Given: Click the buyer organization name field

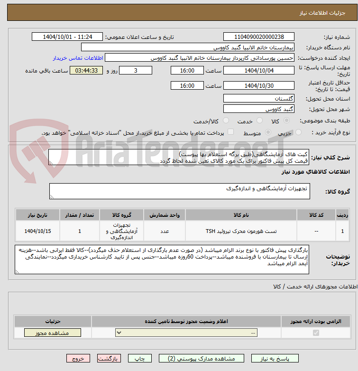Looking at the screenshot, I should tap(188, 47).
